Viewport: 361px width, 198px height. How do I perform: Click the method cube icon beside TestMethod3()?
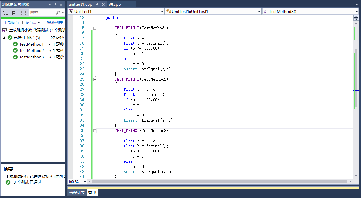tap(265, 11)
